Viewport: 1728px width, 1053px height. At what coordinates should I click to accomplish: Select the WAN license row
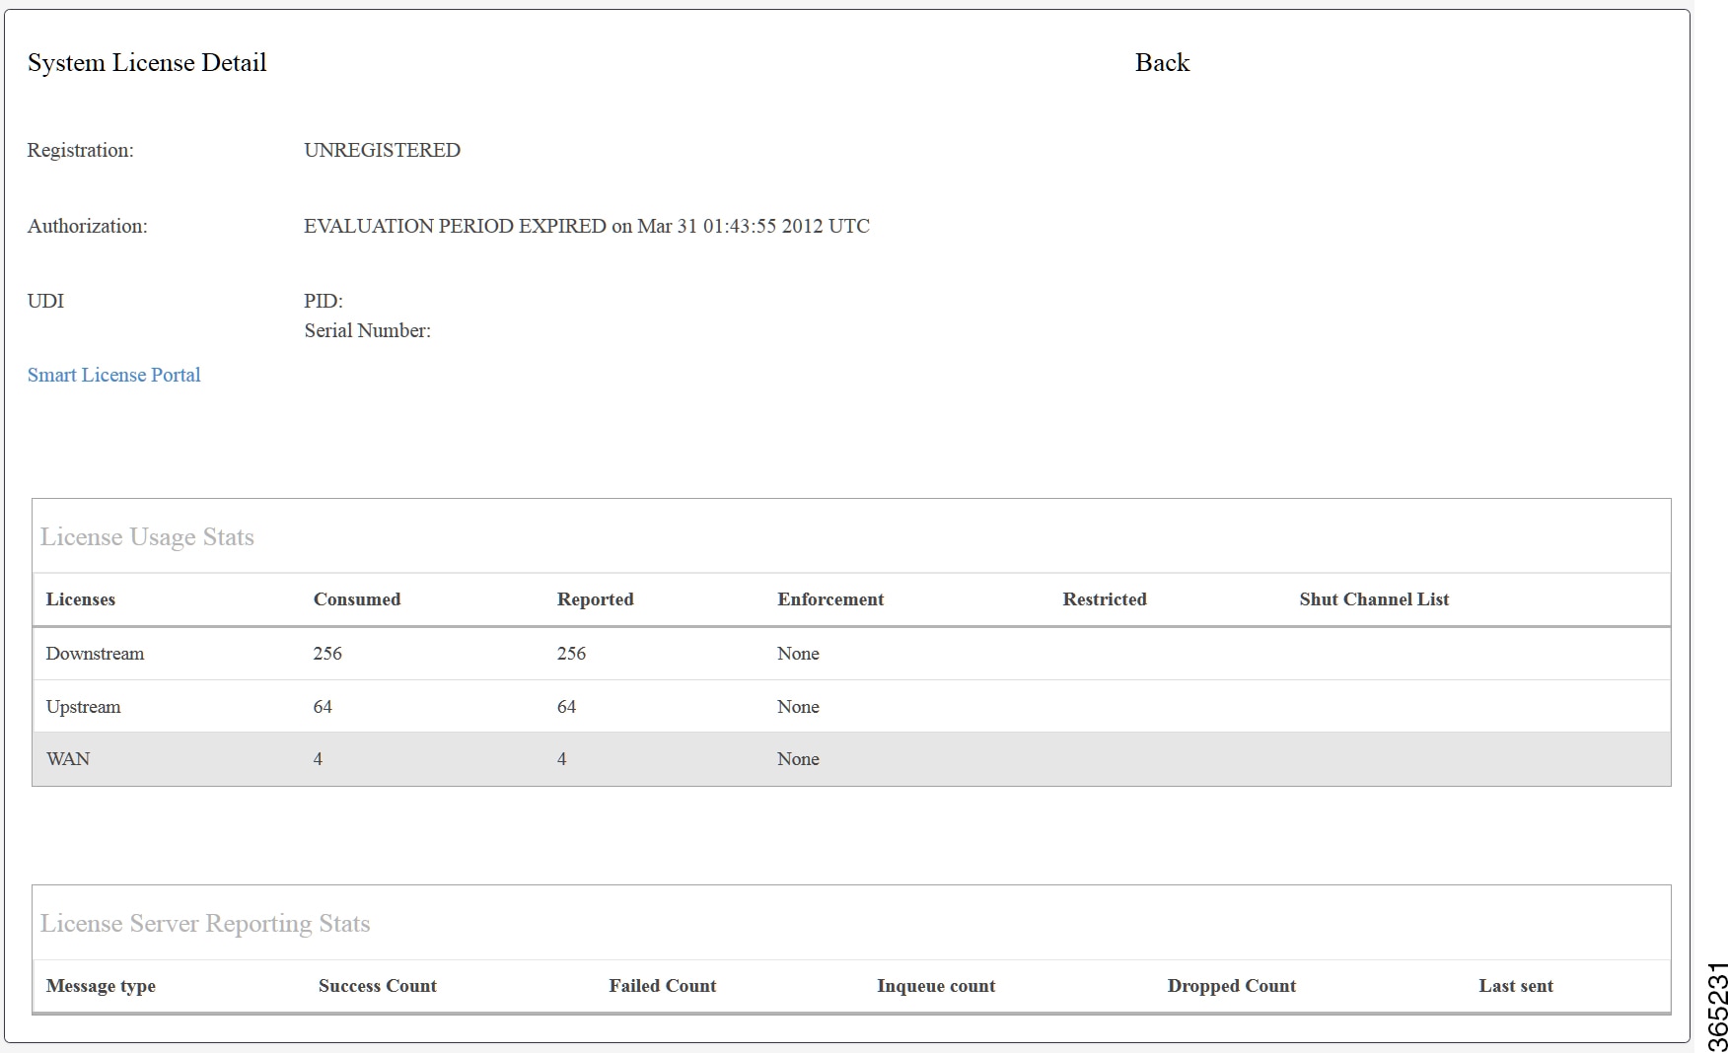[67, 759]
